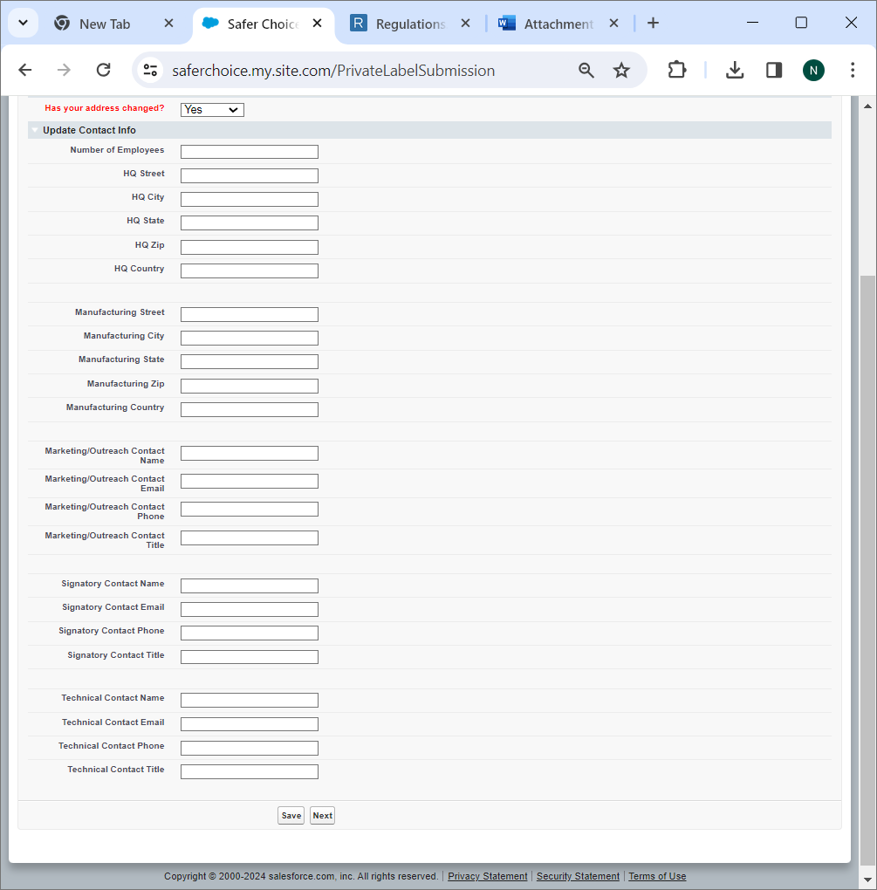Close the Regulations tab
877x890 pixels.
pyautogui.click(x=465, y=24)
